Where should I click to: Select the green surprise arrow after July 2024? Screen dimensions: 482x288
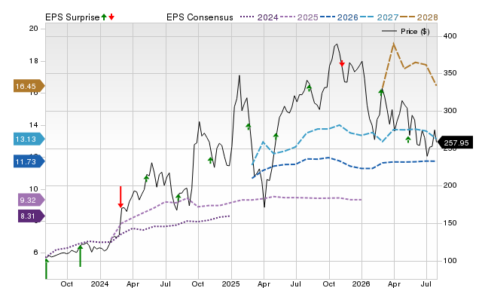[178, 197]
